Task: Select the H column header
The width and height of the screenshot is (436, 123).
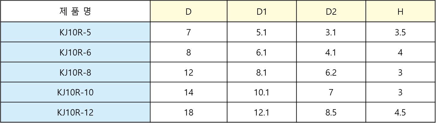Action: tap(400, 12)
